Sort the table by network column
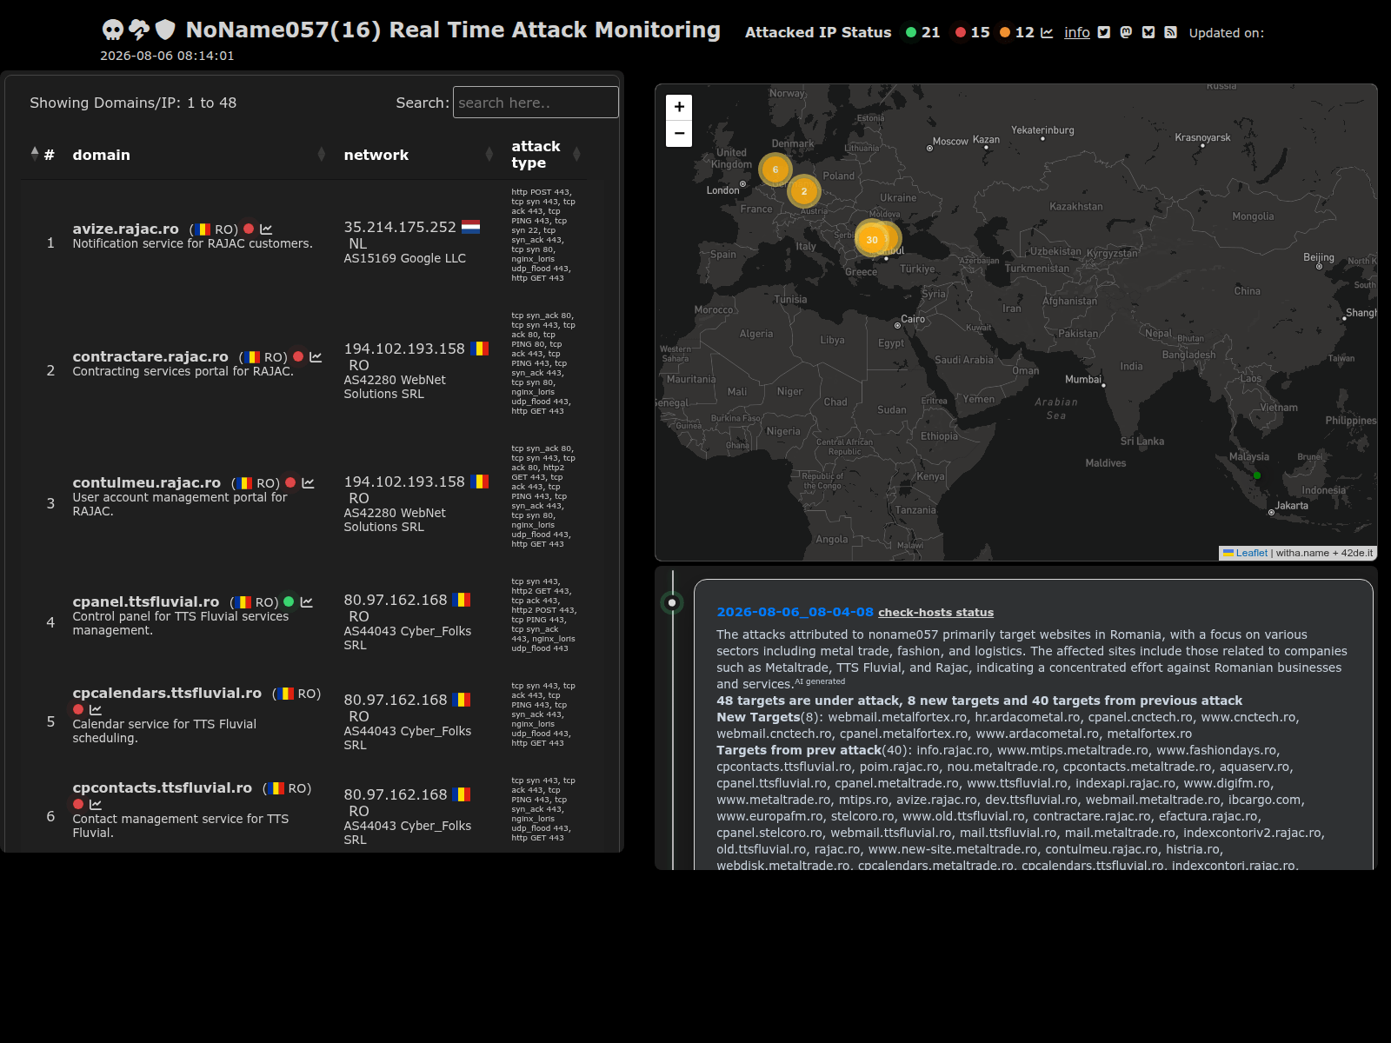1391x1043 pixels. [419, 155]
